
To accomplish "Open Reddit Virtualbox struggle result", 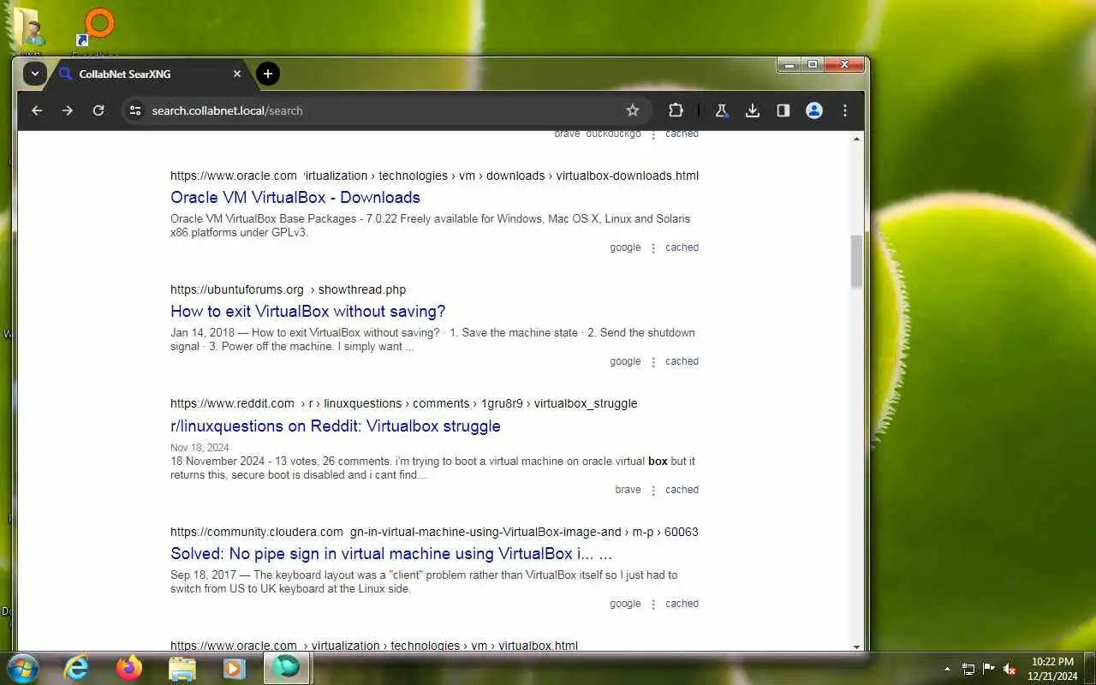I will pos(336,426).
